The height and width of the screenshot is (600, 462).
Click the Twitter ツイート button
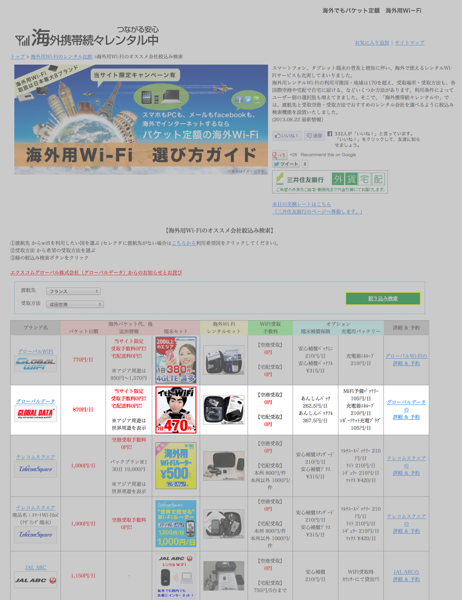point(286,164)
